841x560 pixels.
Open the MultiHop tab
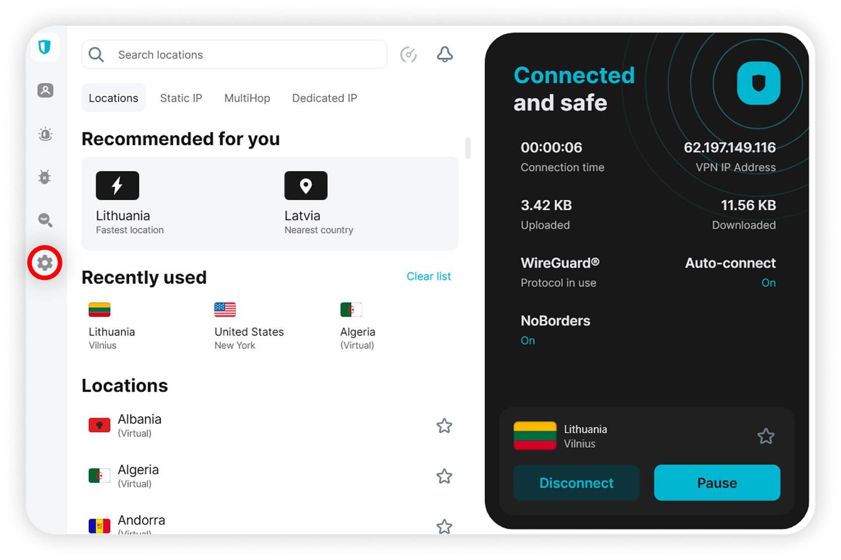click(x=247, y=97)
